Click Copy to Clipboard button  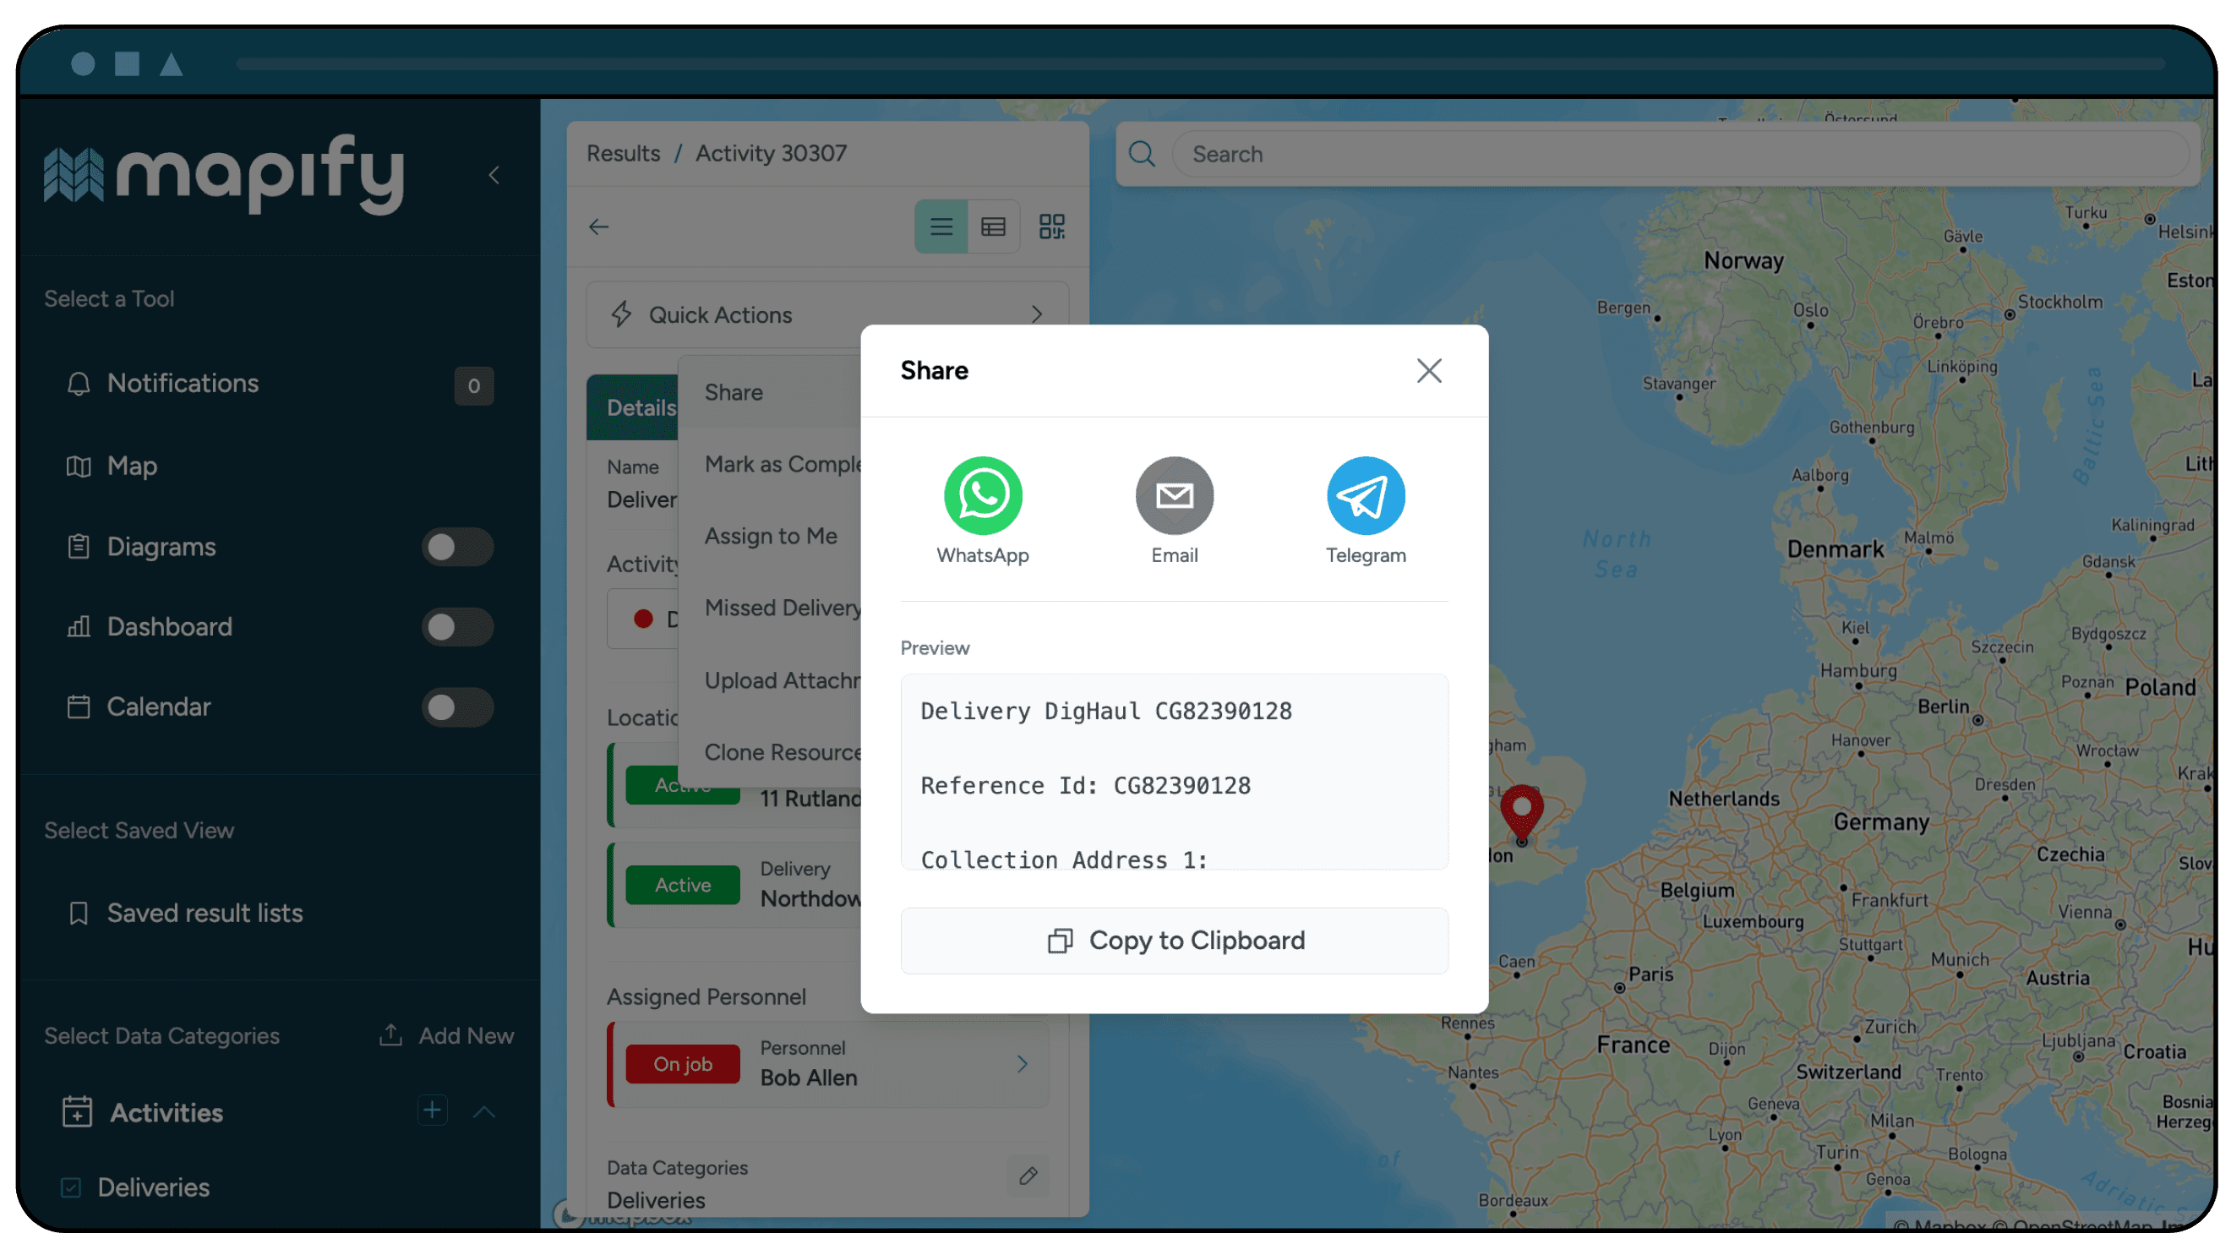(1174, 941)
